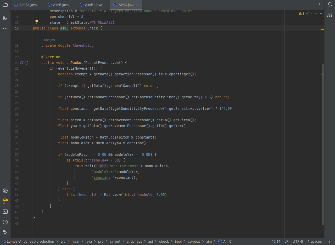335x245 pixels.
Task: Click the threshold field declaration on line 18
Action: click(x=83, y=45)
